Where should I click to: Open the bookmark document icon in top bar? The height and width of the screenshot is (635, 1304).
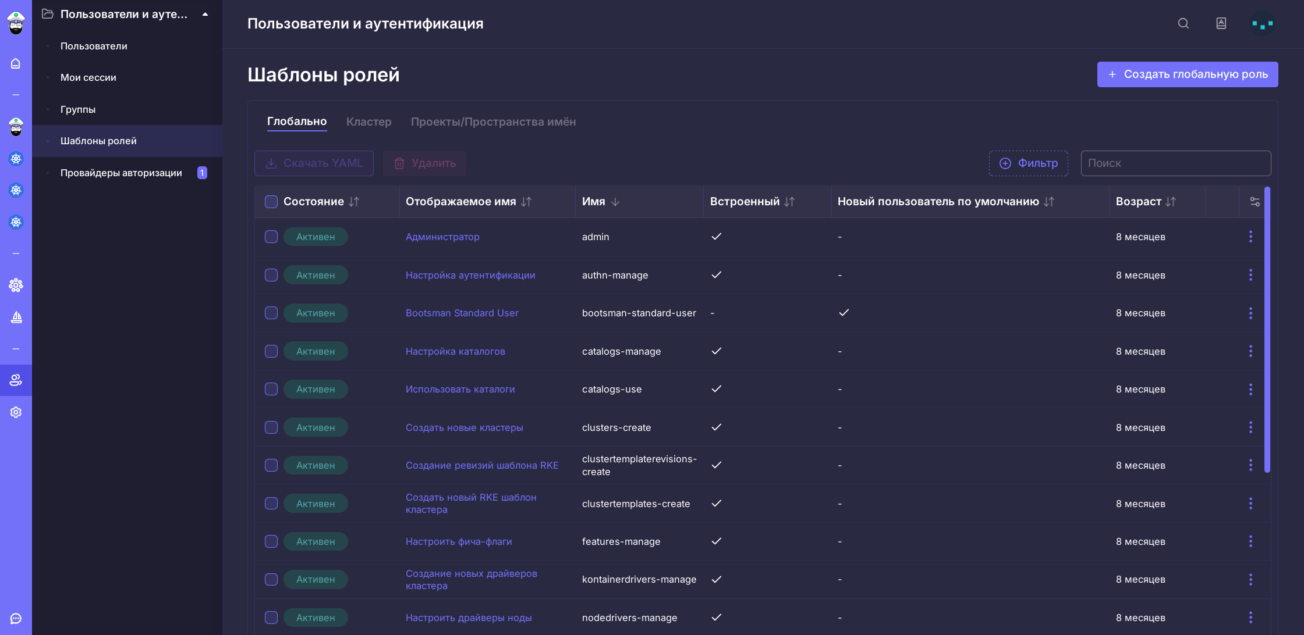1221,23
